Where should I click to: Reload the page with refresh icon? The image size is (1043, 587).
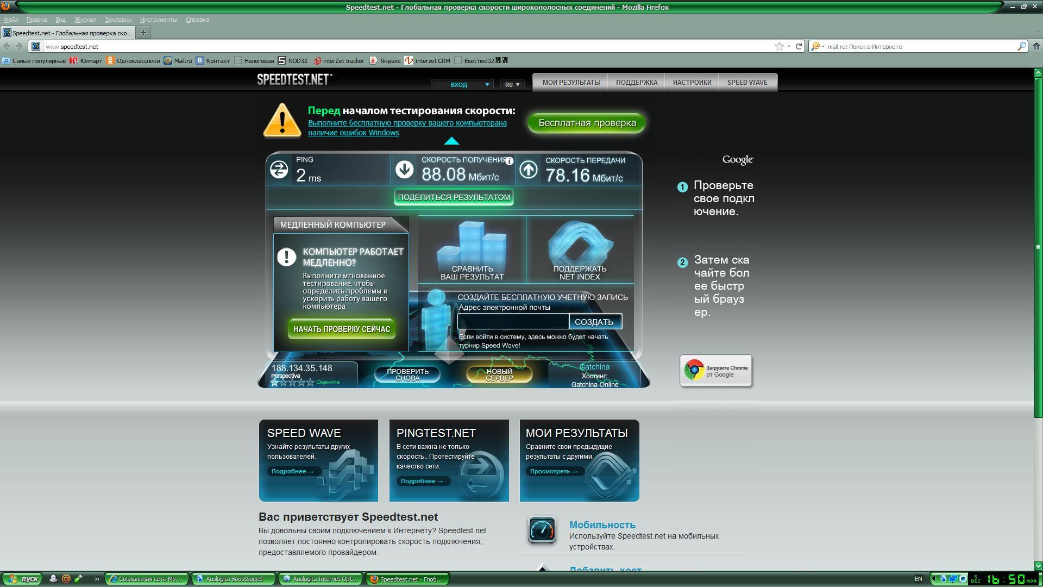point(799,46)
